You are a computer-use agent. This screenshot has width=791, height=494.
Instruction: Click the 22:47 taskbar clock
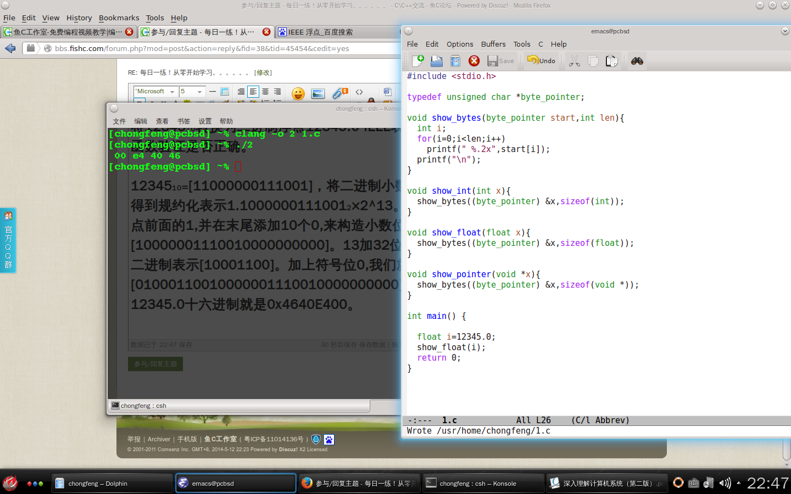pos(768,483)
